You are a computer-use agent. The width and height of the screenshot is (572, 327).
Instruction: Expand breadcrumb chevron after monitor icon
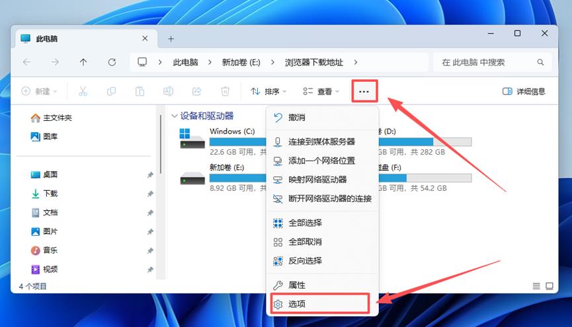(160, 62)
